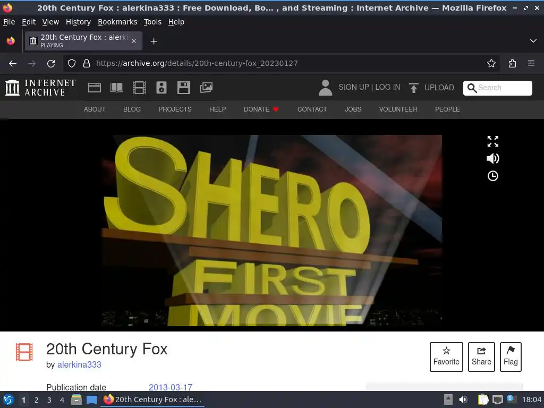Viewport: 544px width, 408px height.
Task: Open the HELP nav link
Action: [217, 109]
